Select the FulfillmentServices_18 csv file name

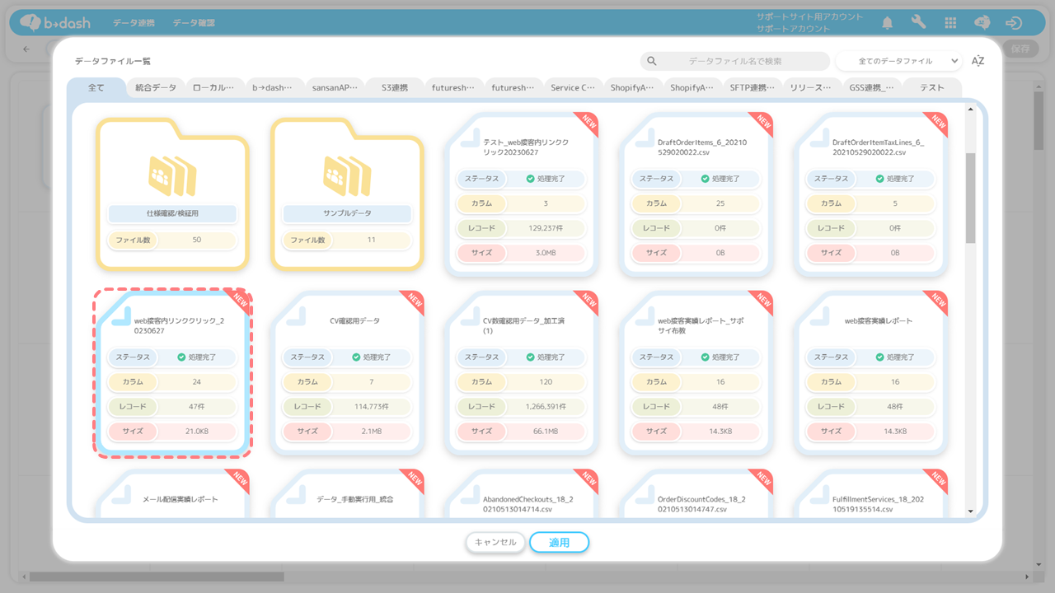pos(879,504)
